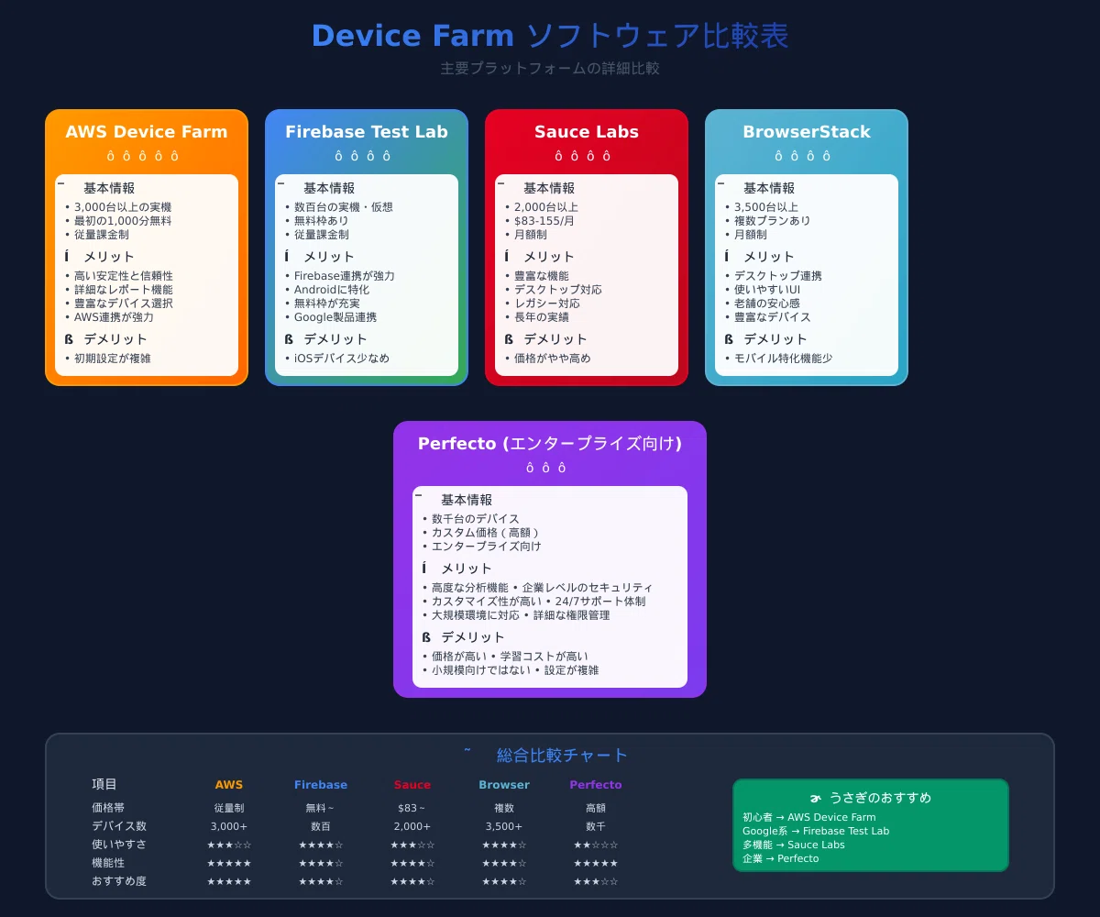
Task: Click the Firebase column header in the chart
Action: 321,785
